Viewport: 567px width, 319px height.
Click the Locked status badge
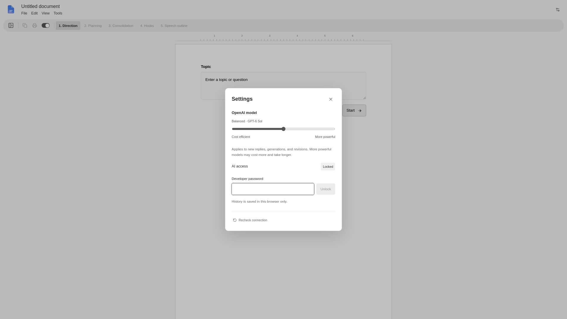click(328, 167)
